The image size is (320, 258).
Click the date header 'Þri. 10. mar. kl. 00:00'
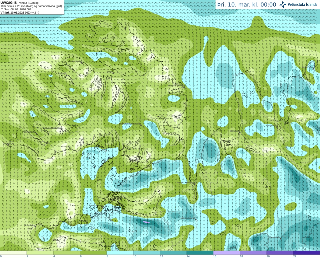coord(247,5)
